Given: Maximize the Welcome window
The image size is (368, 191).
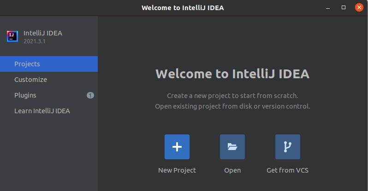Looking at the screenshot, I should (x=343, y=8).
